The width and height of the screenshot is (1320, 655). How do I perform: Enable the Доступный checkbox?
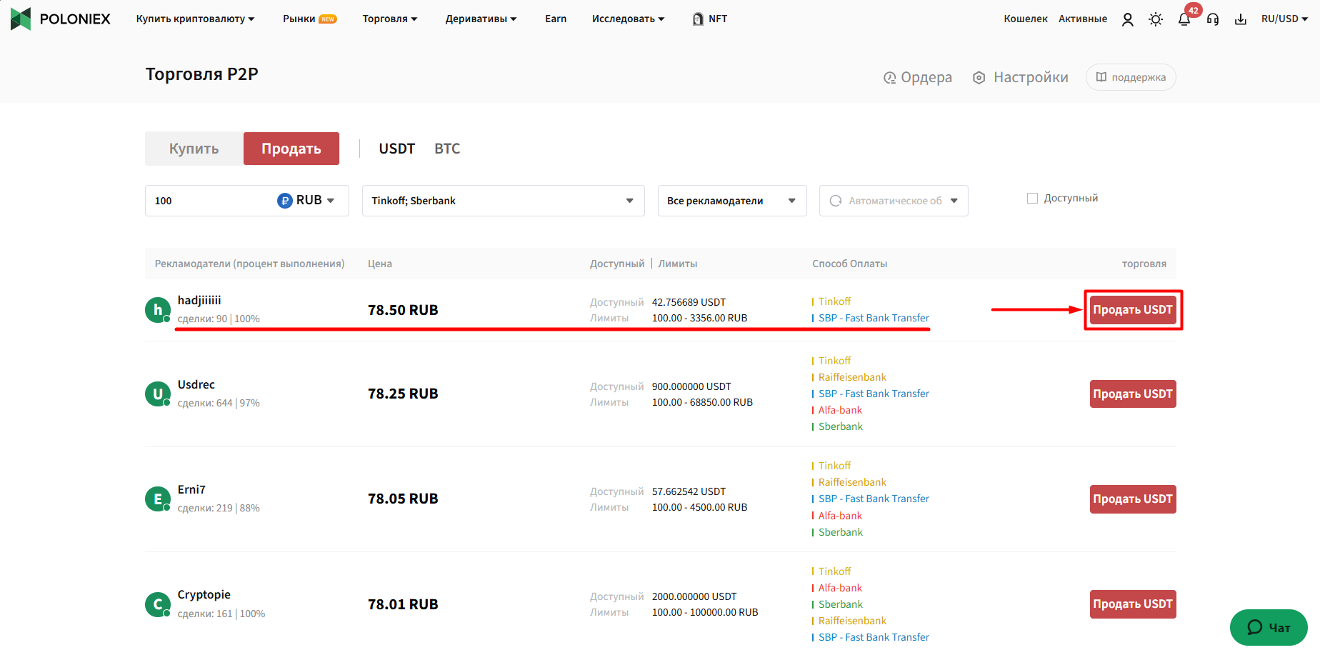pyautogui.click(x=1032, y=198)
